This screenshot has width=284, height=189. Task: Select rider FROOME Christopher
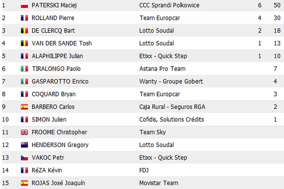tap(59, 132)
